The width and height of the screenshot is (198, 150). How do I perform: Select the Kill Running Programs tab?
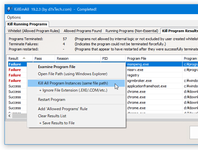pyautogui.click(x=27, y=24)
